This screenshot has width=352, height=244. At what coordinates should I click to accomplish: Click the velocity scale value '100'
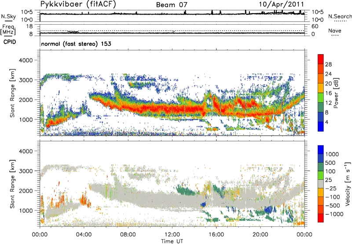click(x=330, y=171)
